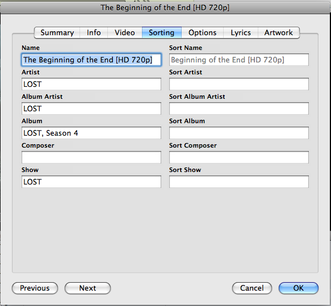Select the Sorting tab
The height and width of the screenshot is (306, 331).
click(x=162, y=33)
